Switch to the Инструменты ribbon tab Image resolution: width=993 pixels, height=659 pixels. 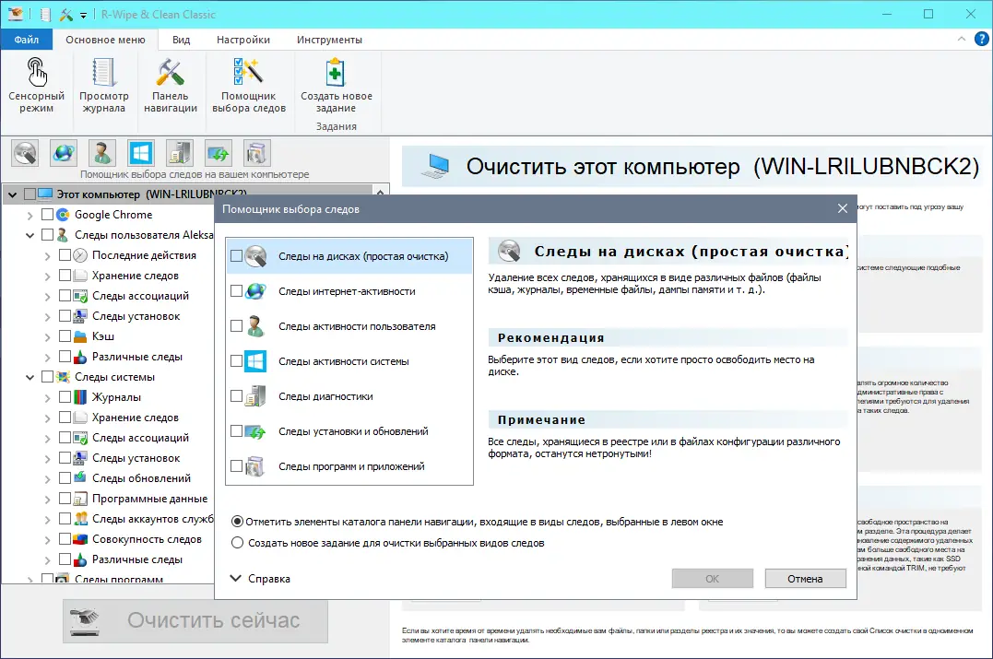(329, 40)
